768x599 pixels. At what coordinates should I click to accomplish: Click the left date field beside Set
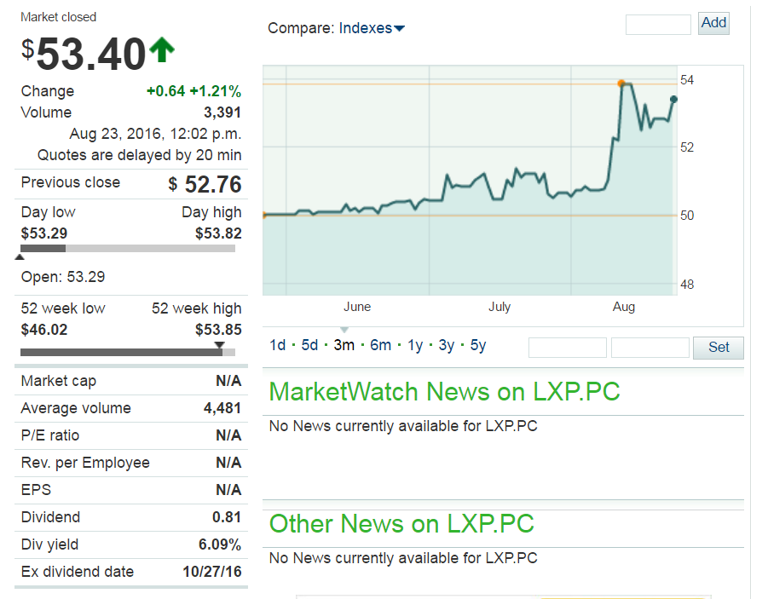pos(567,348)
